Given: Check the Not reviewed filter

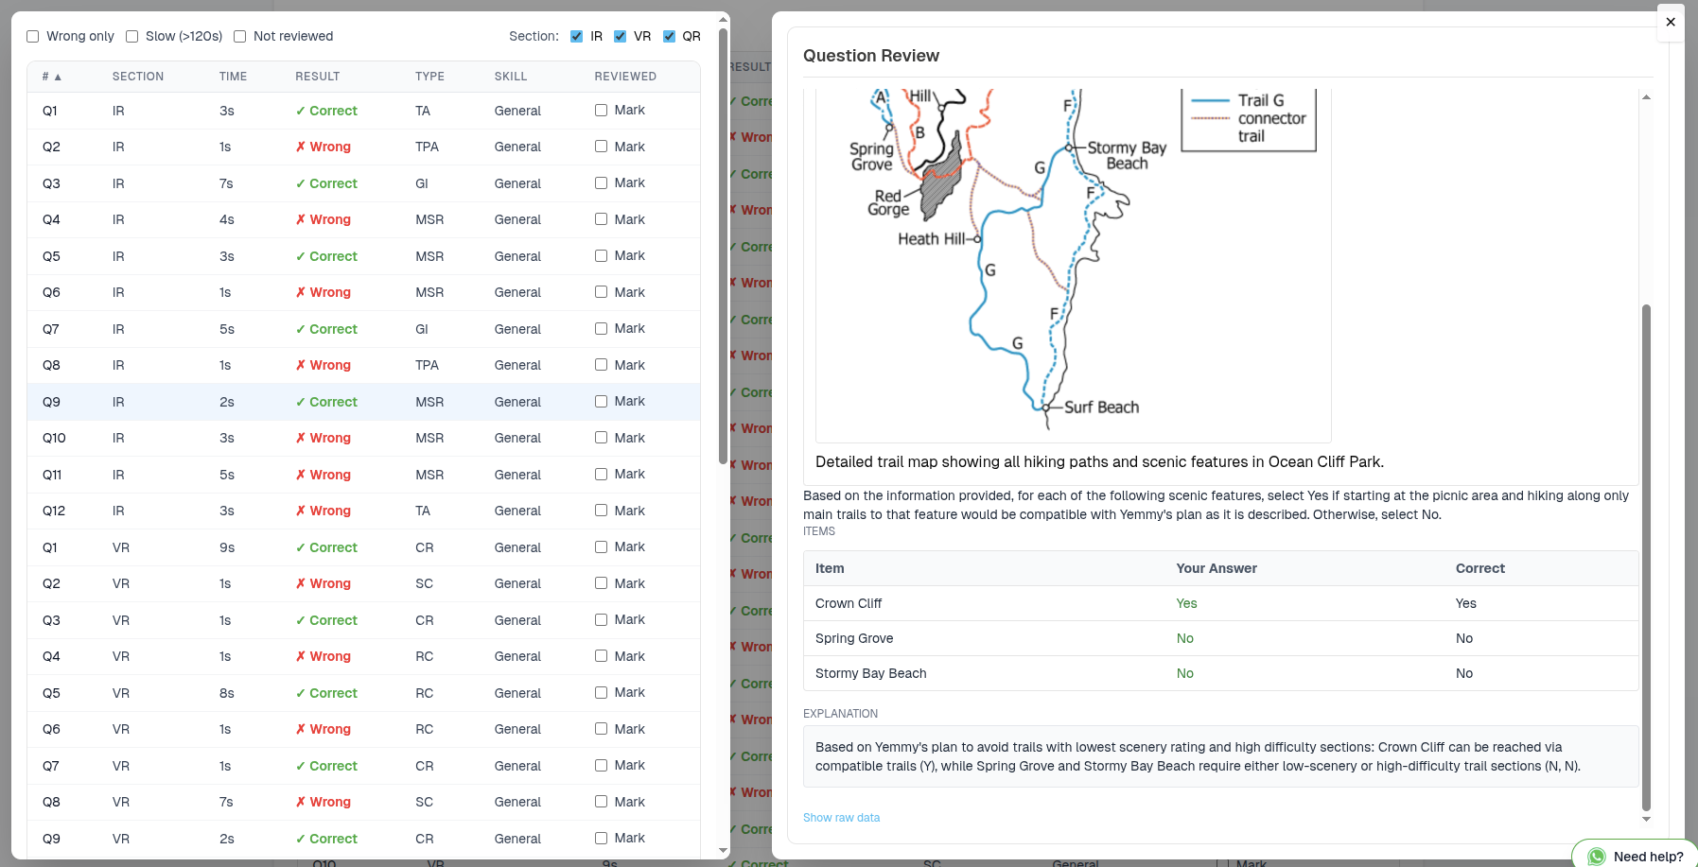Looking at the screenshot, I should click(240, 37).
